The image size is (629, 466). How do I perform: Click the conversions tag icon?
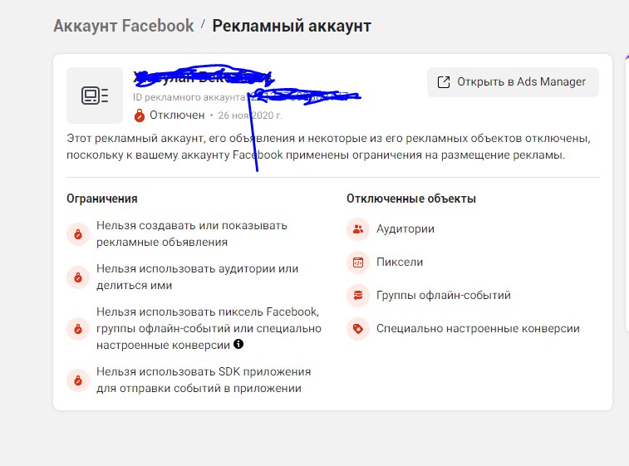pos(358,329)
